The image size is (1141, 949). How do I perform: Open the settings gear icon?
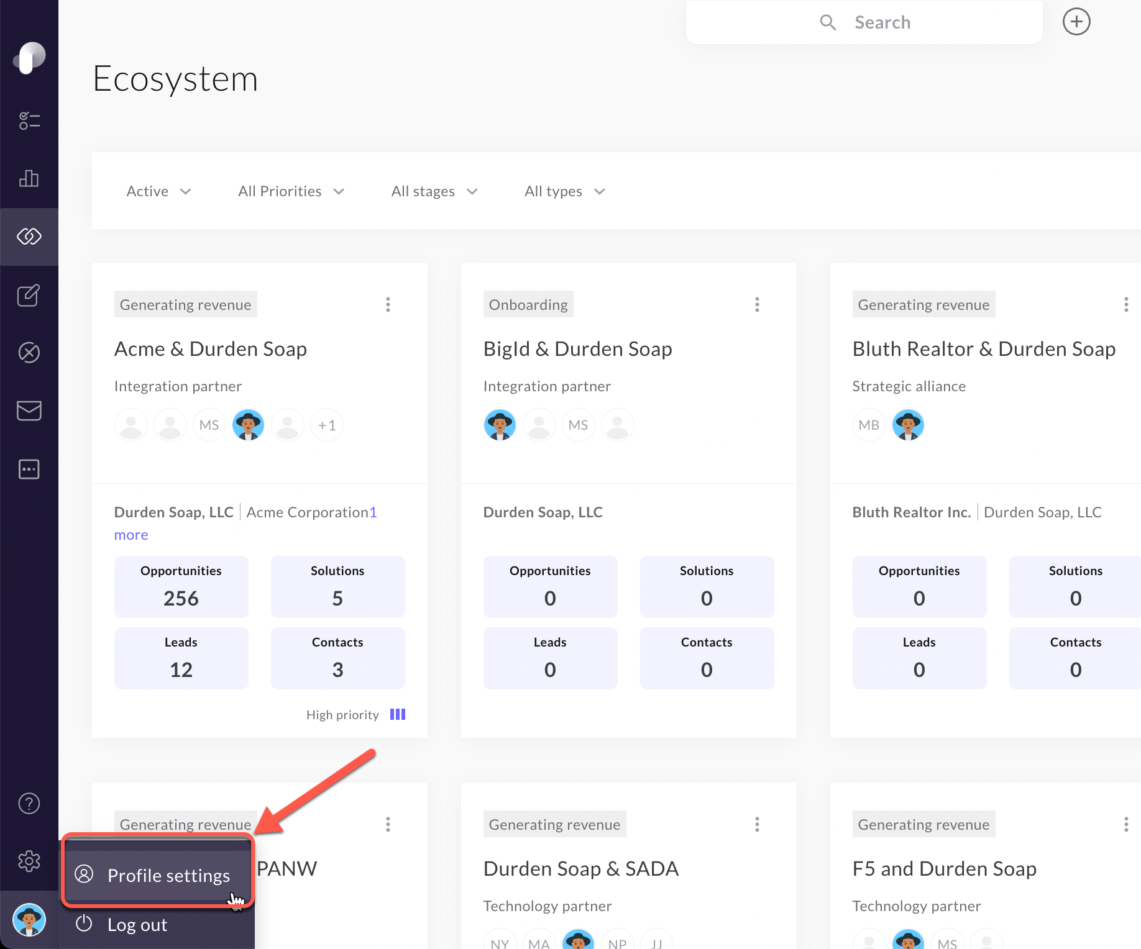29,861
